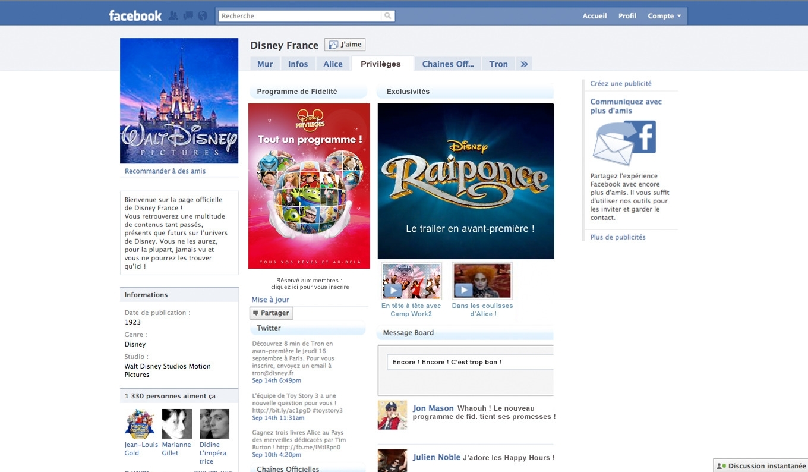Screen dimensions: 808x472
Task: Click Créez une publicité
Action: [x=621, y=84]
